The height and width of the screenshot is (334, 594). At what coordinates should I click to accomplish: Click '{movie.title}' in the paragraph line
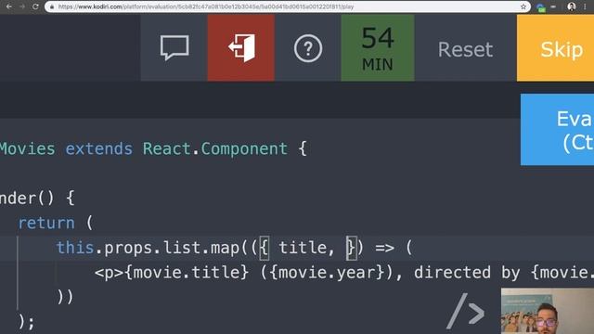tap(187, 273)
